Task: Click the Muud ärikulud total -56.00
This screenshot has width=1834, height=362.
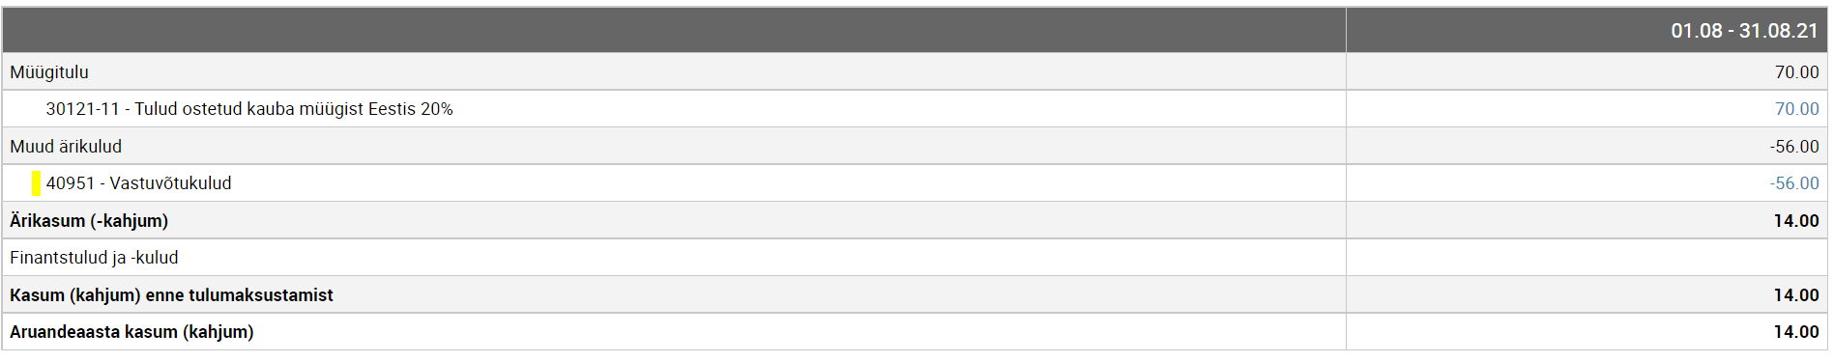Action: [1794, 147]
